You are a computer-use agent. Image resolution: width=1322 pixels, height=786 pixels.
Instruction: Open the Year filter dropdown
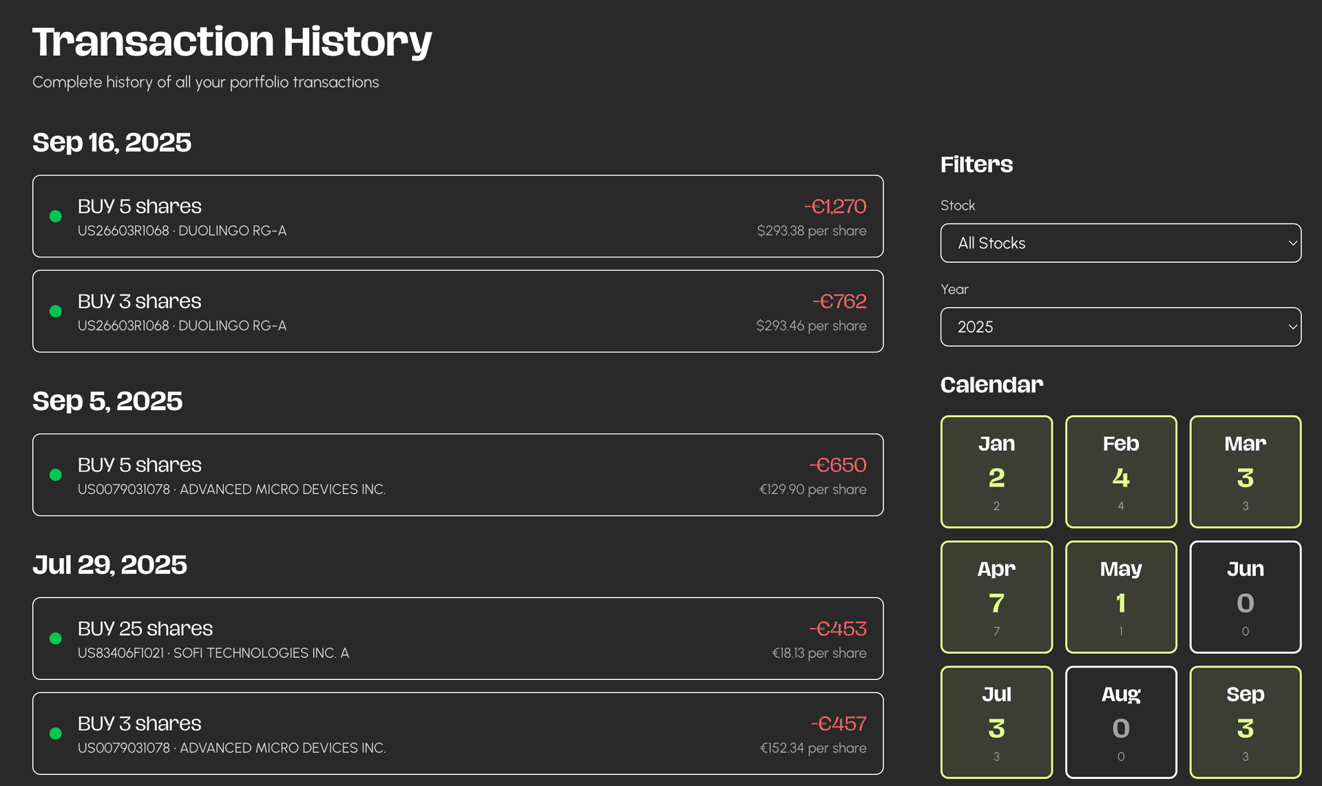point(1120,327)
